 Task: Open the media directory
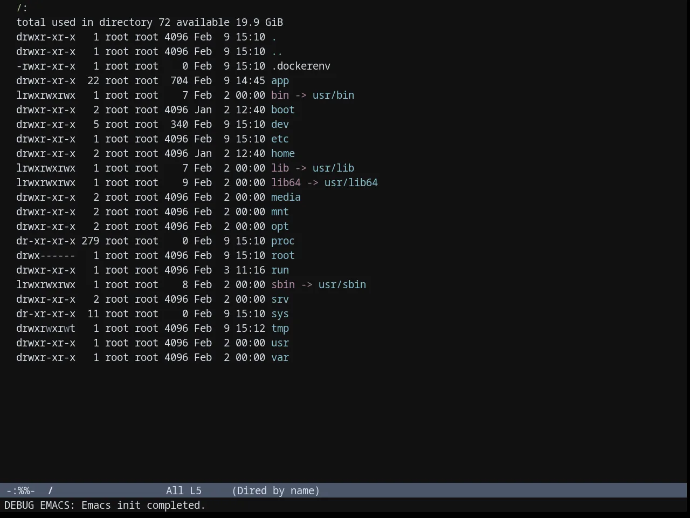pyautogui.click(x=286, y=197)
